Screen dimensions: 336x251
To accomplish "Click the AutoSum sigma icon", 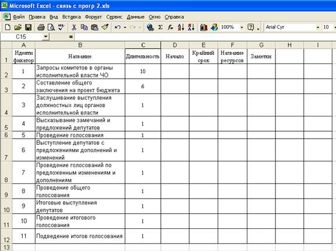I will 160,27.
